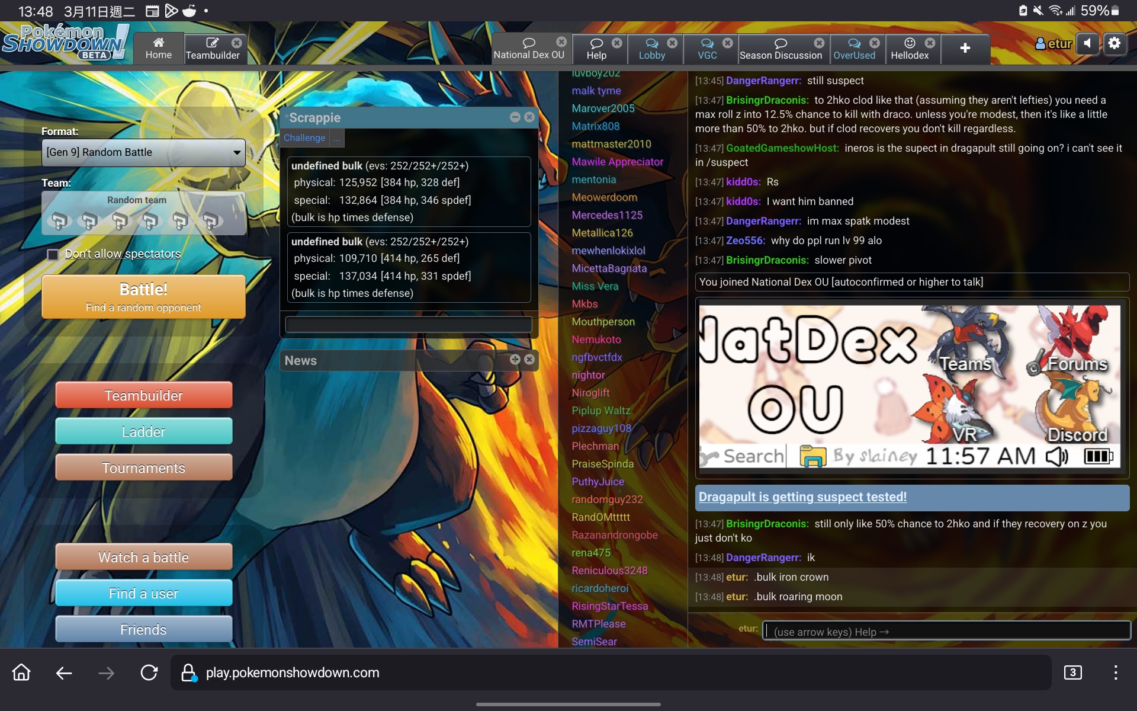
Task: Open the settings gear icon
Action: coord(1114,43)
